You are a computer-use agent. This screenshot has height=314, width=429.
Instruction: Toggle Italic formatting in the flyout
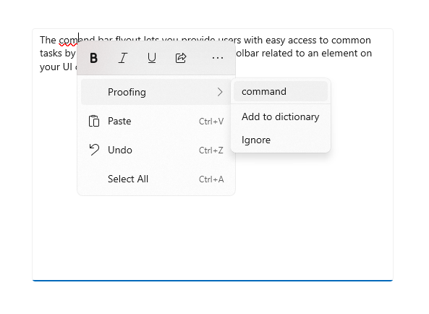(x=123, y=58)
